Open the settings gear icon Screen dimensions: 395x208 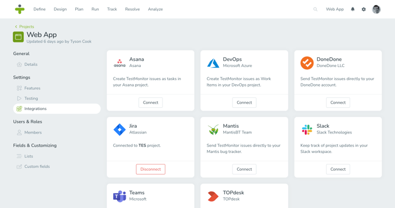363,9
